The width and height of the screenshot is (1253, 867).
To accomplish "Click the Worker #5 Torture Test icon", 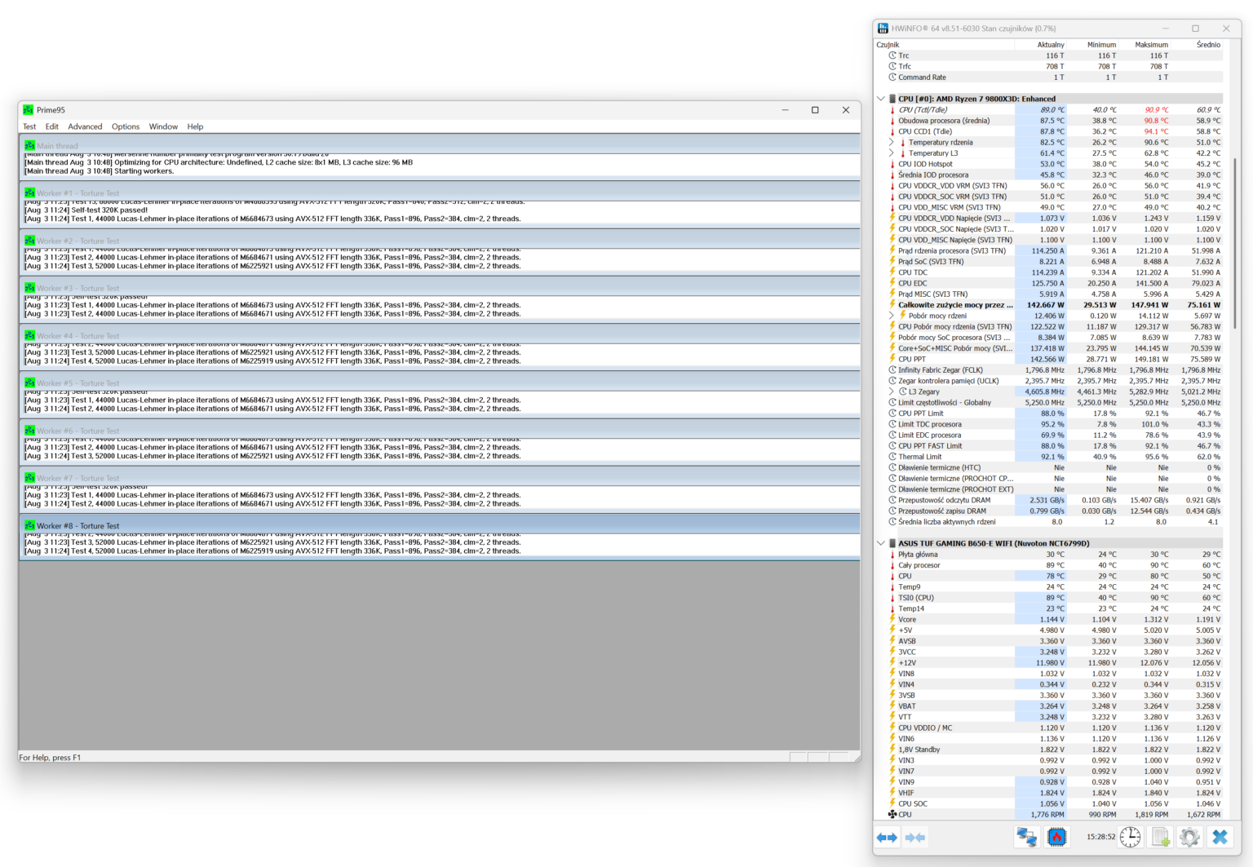I will 29,383.
